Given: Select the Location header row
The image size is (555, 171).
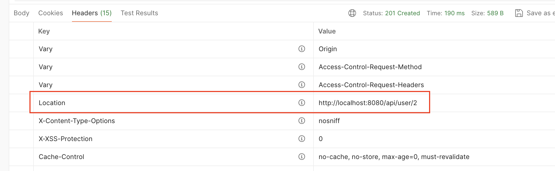Looking at the screenshot, I should click(164, 103).
